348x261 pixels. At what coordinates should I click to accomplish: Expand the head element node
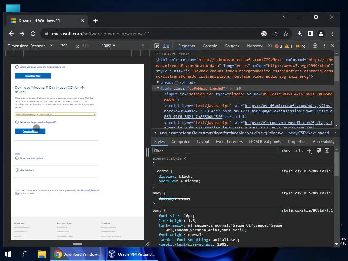point(158,82)
